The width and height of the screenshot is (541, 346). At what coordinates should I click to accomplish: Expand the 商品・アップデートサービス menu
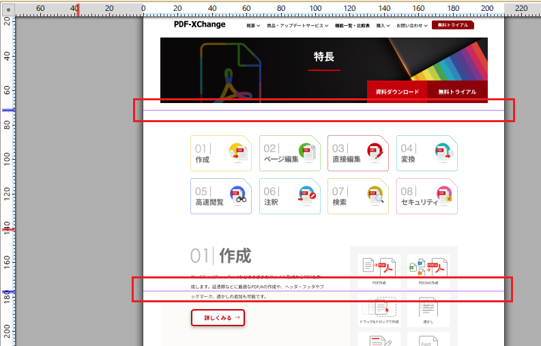coord(297,25)
